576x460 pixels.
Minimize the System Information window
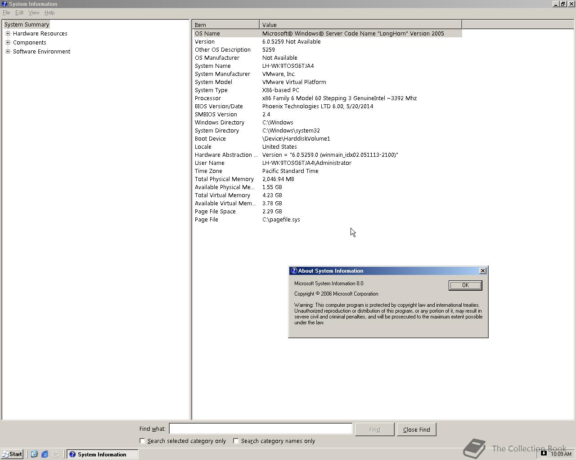(x=556, y=4)
